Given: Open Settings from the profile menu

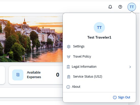Looking at the screenshot, I should point(99,46).
